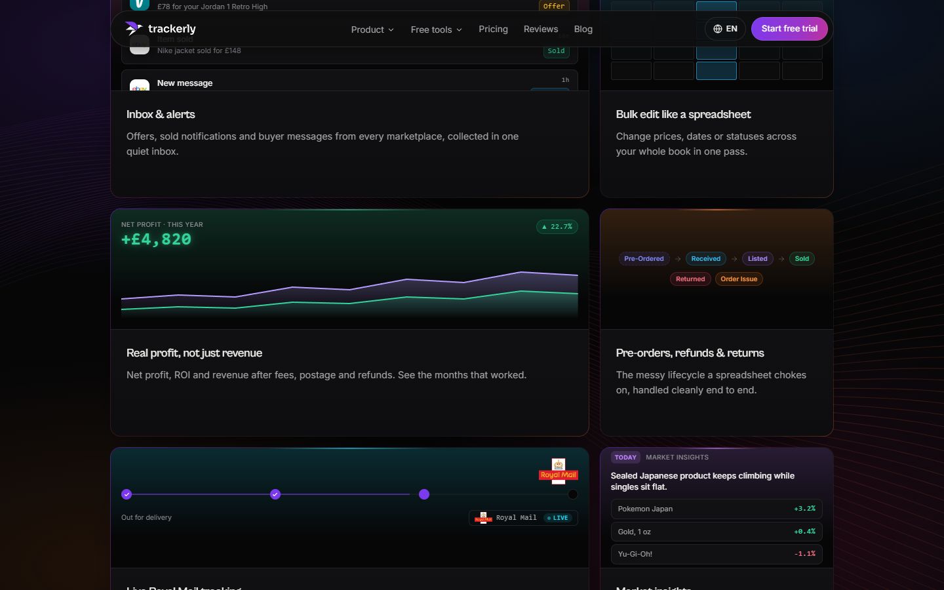This screenshot has width=944, height=590.
Task: Click the trackerly brand name
Action: pyautogui.click(x=172, y=29)
